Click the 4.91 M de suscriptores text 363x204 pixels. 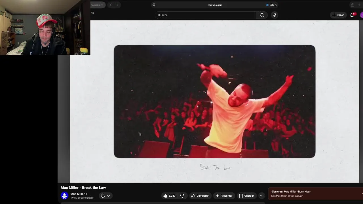pyautogui.click(x=82, y=198)
